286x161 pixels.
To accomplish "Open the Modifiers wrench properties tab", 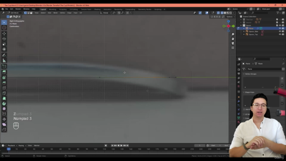I will tap(239, 101).
